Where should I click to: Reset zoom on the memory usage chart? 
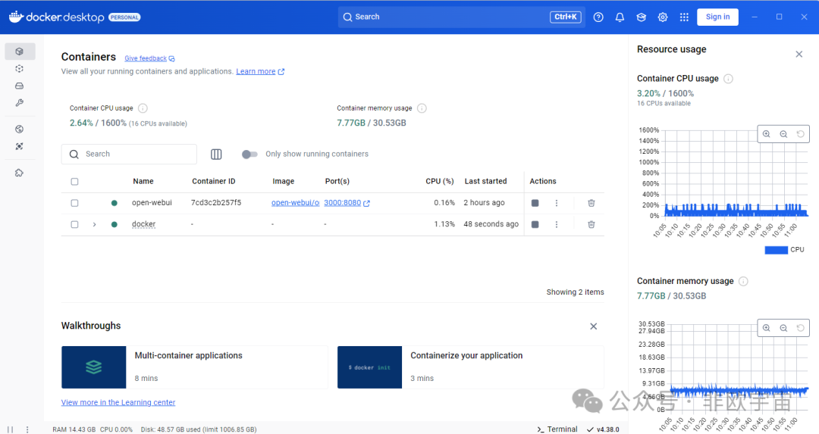[800, 328]
